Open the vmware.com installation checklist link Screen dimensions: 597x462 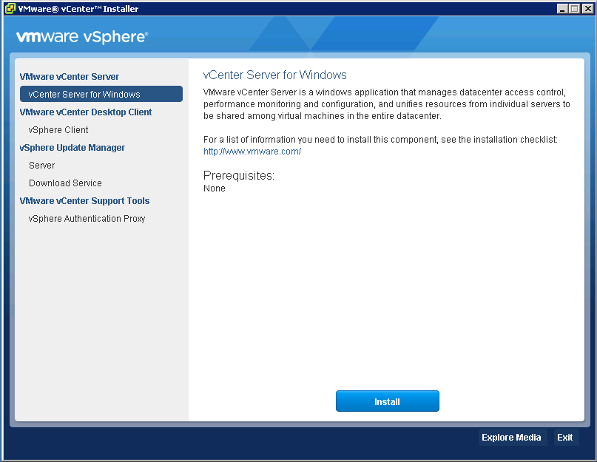point(252,151)
